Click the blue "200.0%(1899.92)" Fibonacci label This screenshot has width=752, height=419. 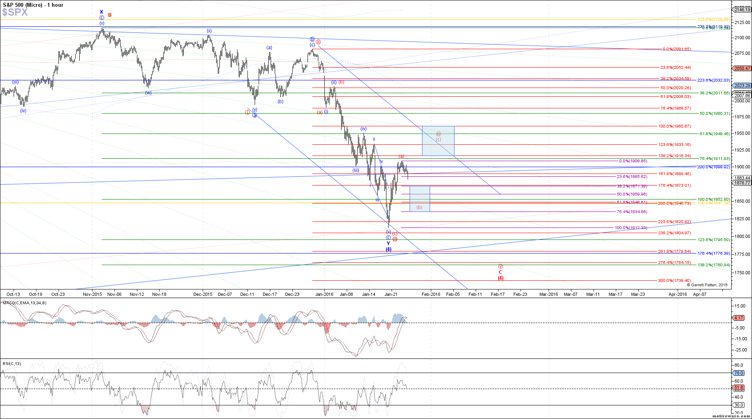(714, 167)
